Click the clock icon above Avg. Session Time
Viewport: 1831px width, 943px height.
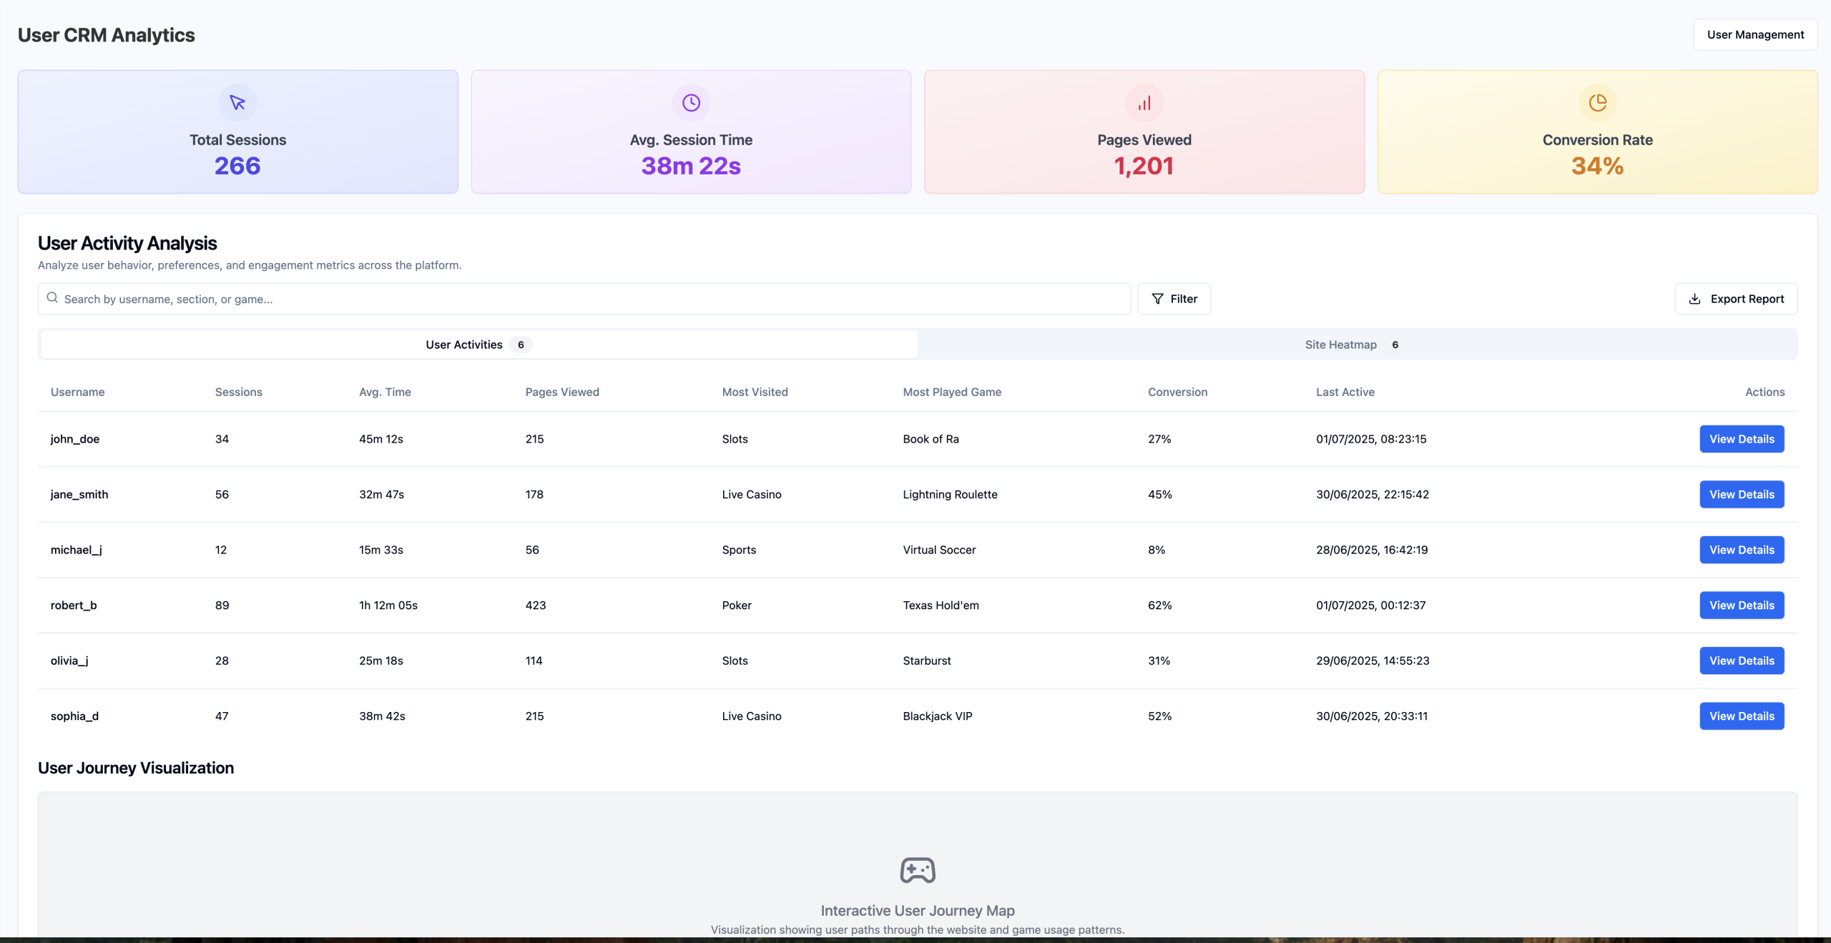tap(691, 103)
